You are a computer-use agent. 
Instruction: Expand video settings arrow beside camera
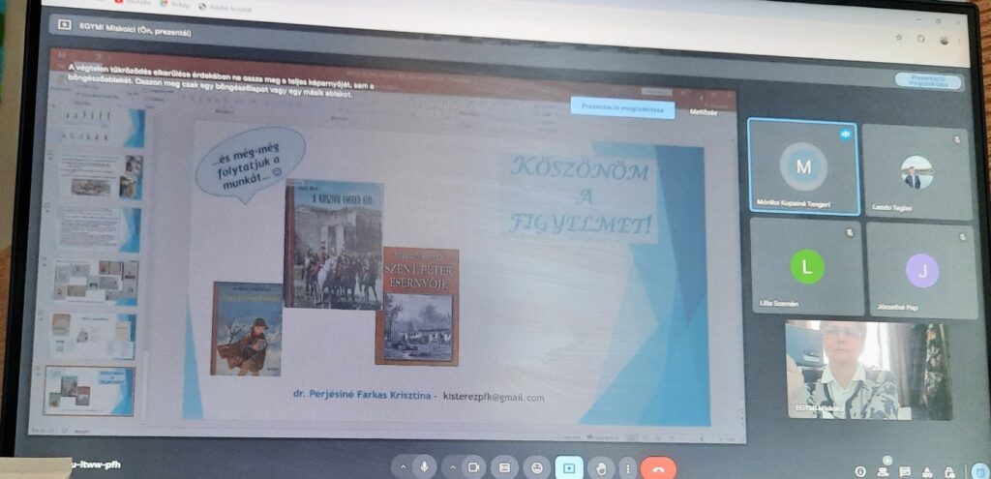(x=453, y=467)
